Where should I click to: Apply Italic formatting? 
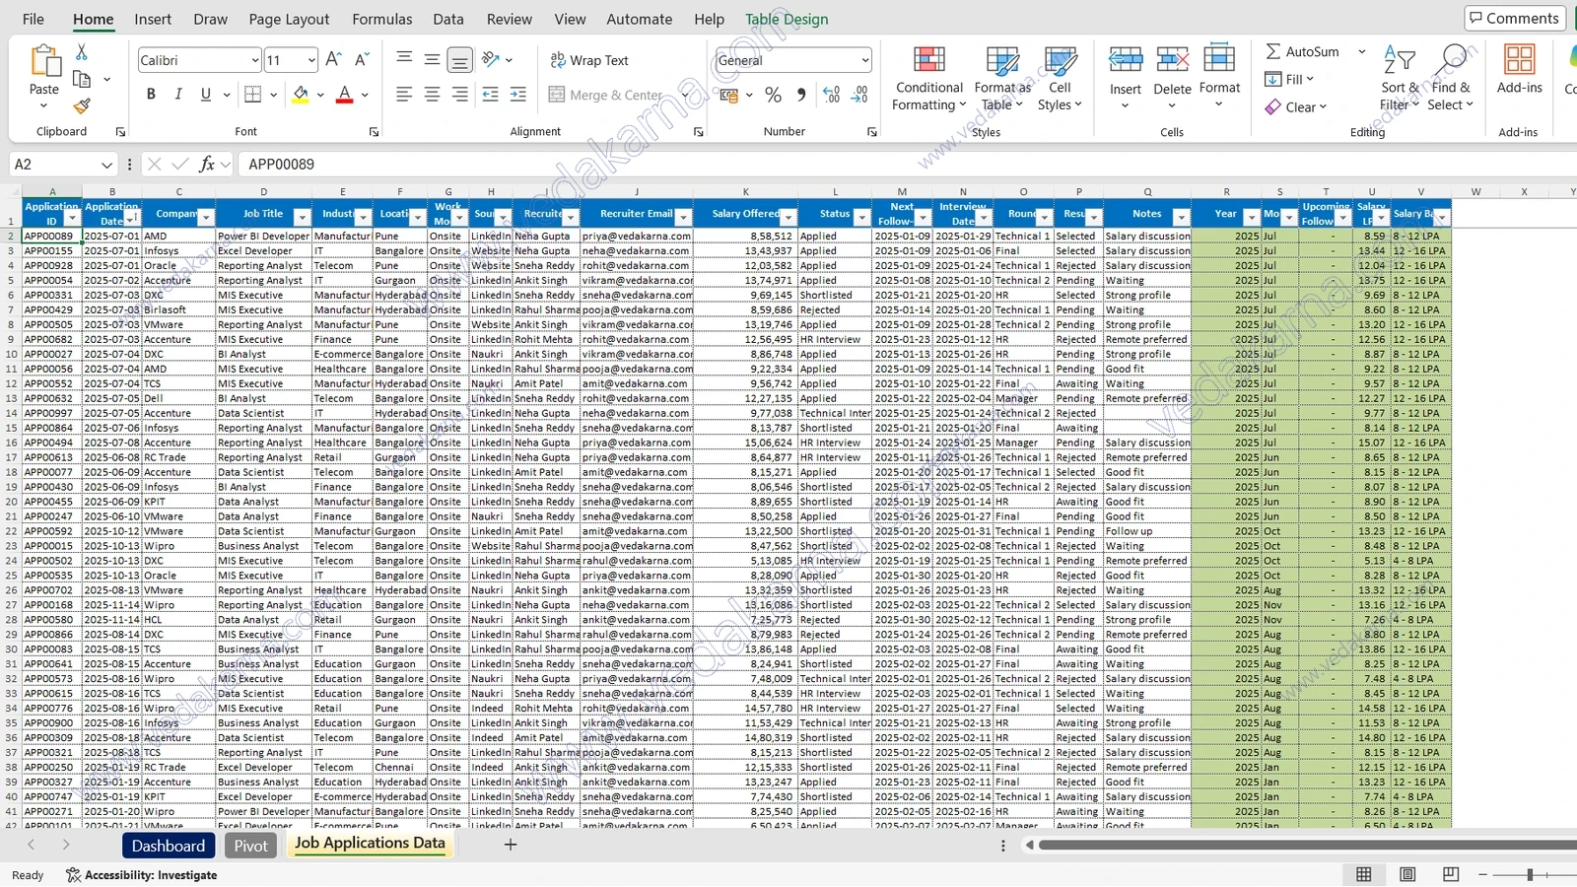coord(178,95)
